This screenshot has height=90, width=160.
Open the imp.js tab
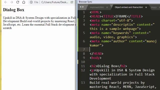click(154, 7)
